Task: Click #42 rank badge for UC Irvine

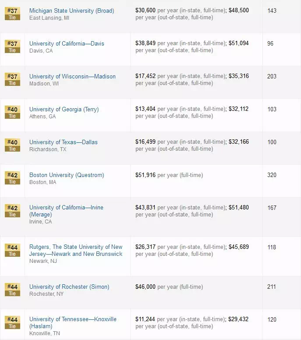Action: coord(12,211)
